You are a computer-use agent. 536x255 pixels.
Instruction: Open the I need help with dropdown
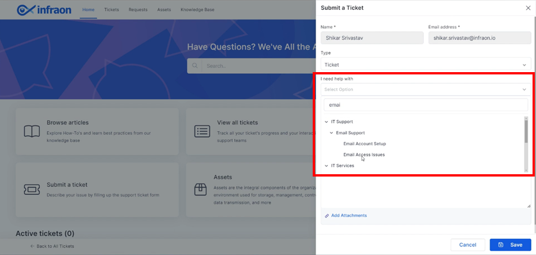pyautogui.click(x=426, y=89)
